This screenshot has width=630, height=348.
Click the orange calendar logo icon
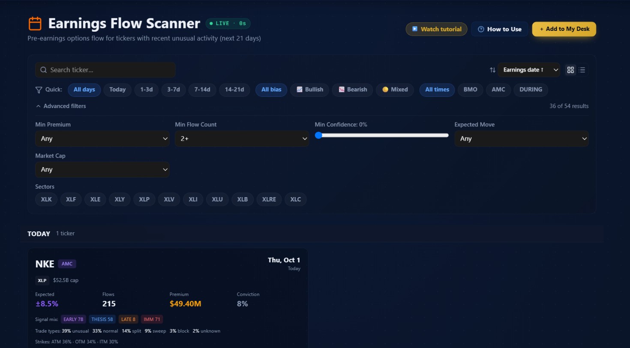(35, 23)
